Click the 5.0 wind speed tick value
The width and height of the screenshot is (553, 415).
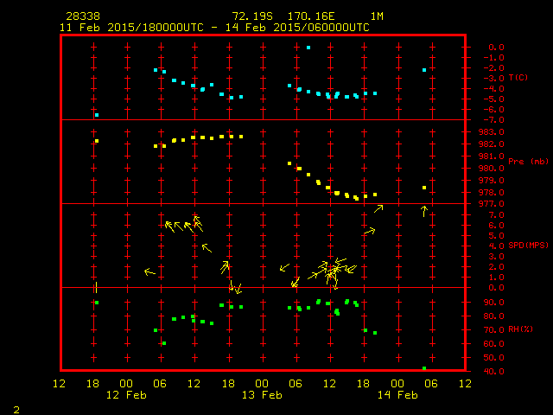[x=496, y=236]
